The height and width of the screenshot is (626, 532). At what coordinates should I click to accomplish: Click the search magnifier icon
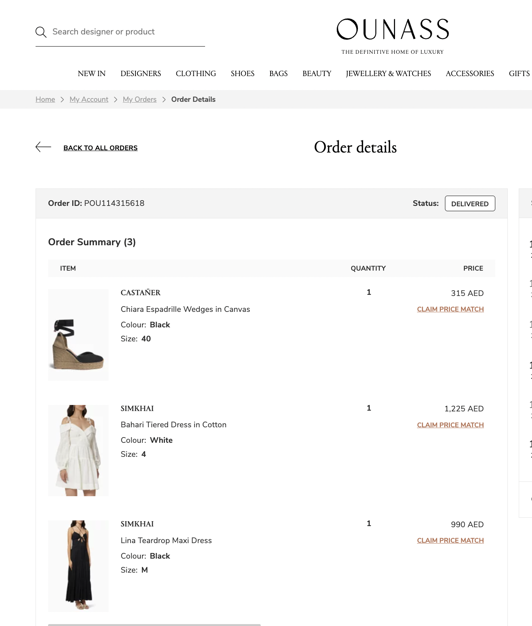pos(41,32)
